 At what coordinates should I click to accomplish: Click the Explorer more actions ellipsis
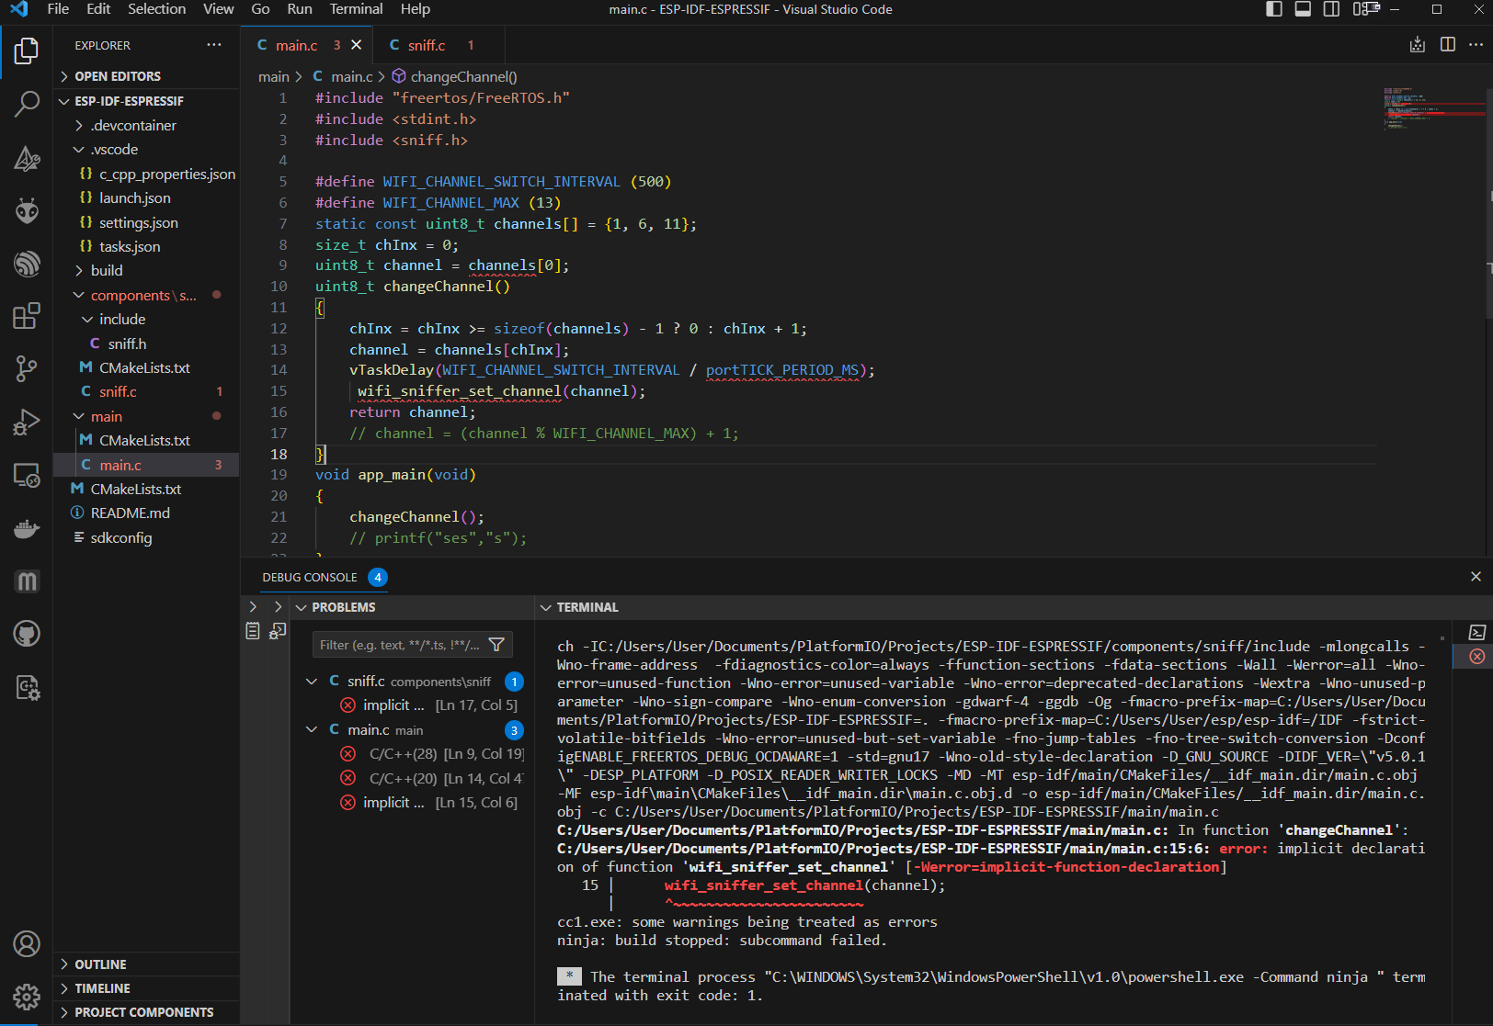214,45
